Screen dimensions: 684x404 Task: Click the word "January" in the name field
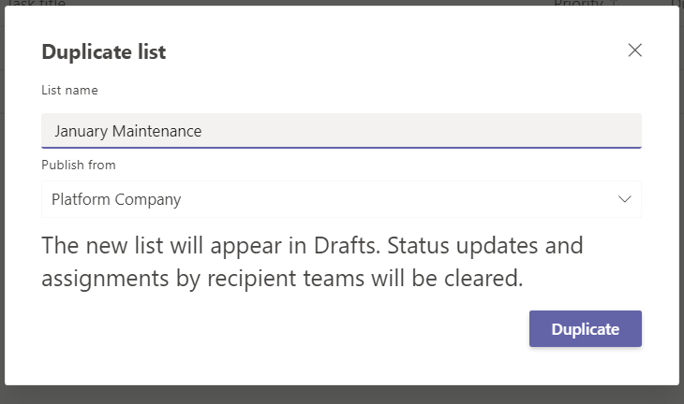click(x=81, y=131)
